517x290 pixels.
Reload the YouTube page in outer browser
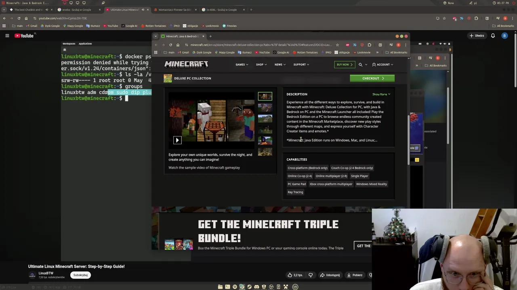(x=19, y=18)
